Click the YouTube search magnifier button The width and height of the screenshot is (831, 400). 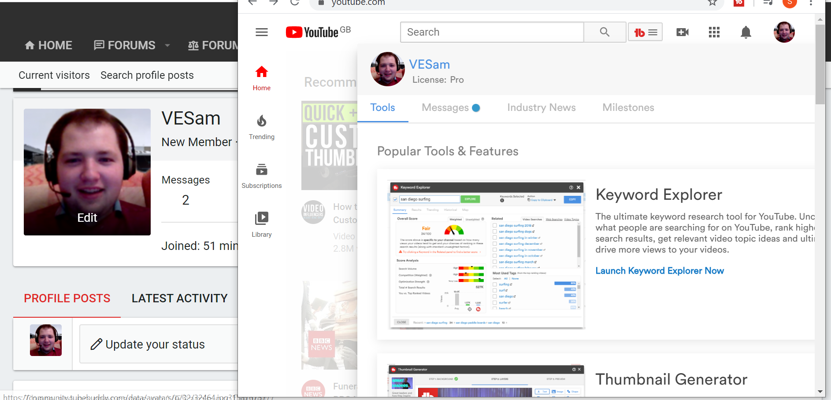pos(605,32)
